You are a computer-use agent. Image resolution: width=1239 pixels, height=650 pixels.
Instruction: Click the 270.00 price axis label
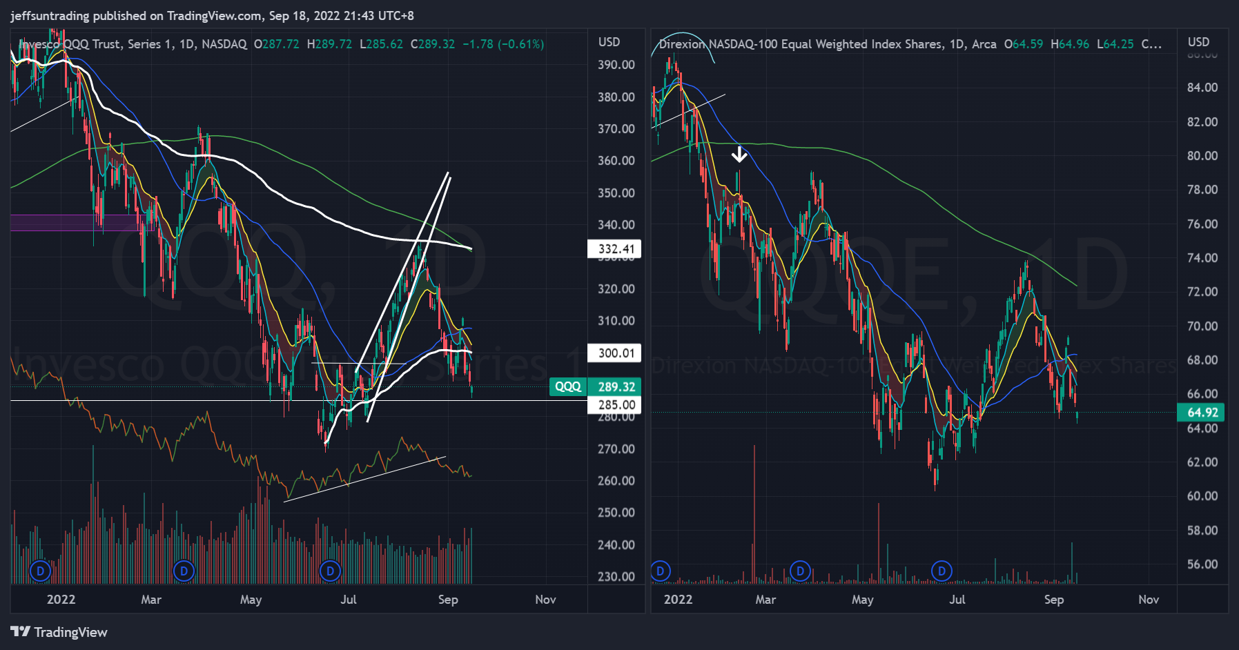[x=616, y=449]
